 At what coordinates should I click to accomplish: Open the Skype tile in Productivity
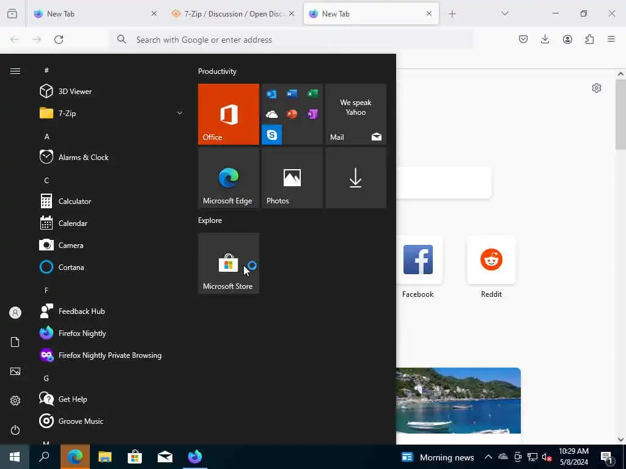tap(272, 135)
